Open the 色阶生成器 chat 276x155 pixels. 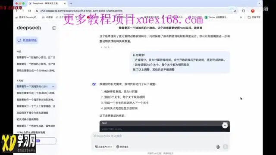click(x=36, y=126)
